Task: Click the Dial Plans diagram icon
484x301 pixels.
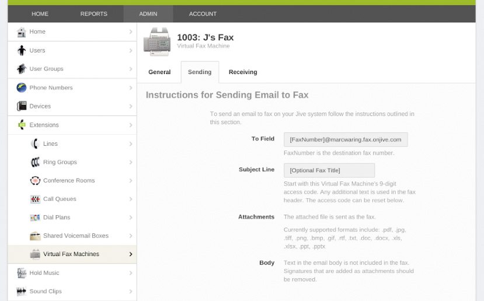Action: point(35,218)
